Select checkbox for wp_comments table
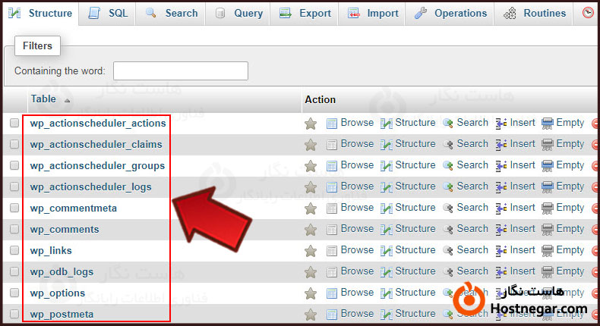The image size is (600, 326). tap(14, 230)
